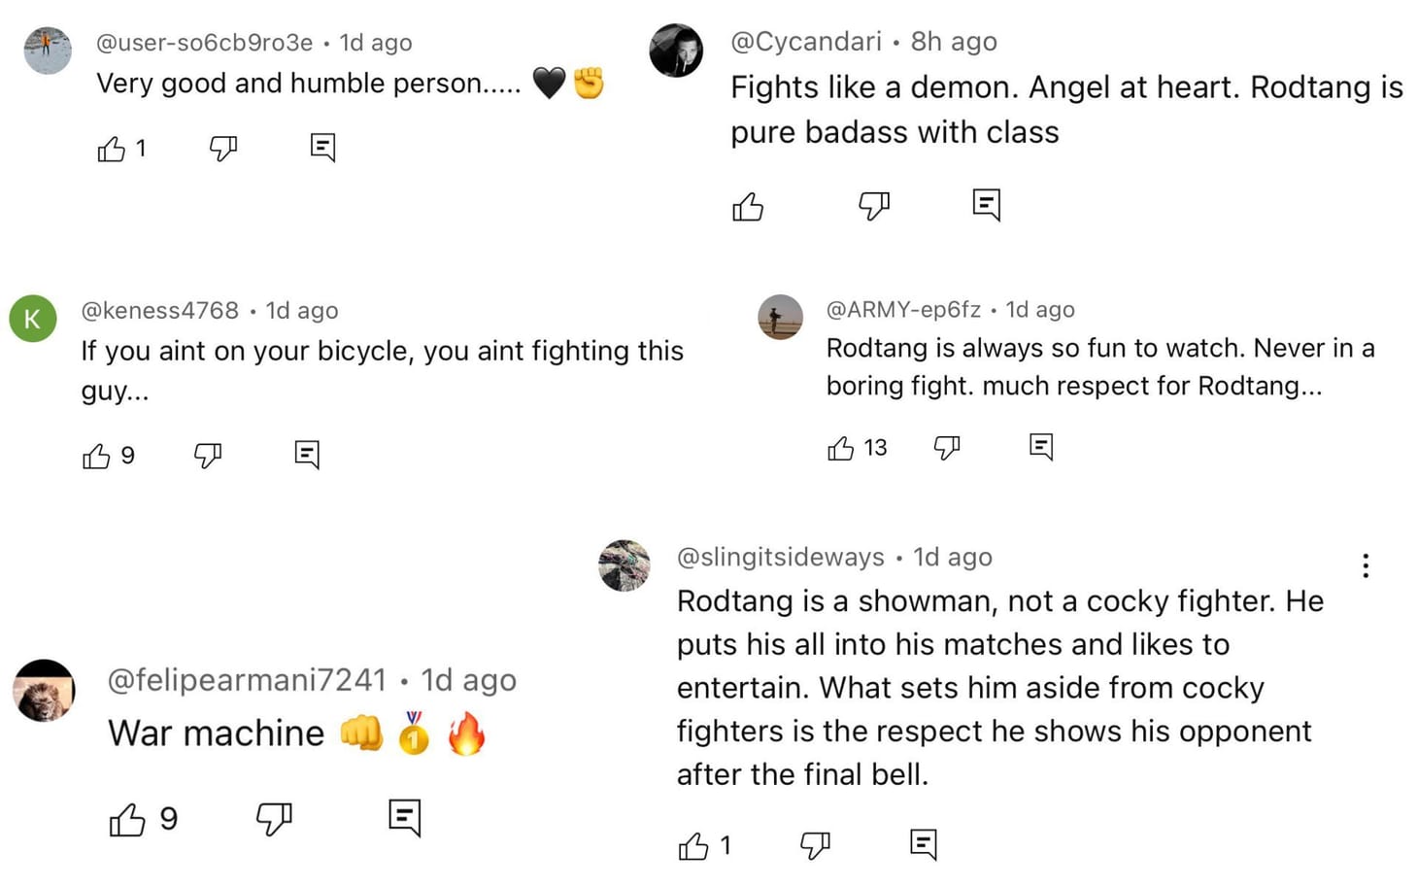Viewport: 1418px width, 887px height.
Task: Open the comment via its '1d ago' timestamp
Action: point(375,43)
